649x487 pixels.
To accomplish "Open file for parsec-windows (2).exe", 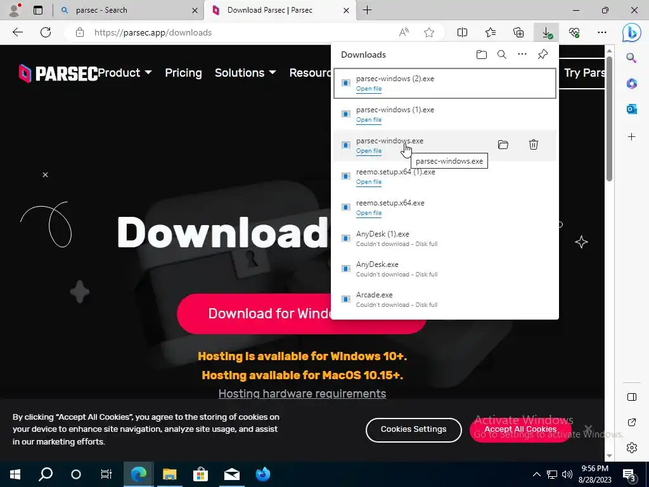I will coord(369,89).
